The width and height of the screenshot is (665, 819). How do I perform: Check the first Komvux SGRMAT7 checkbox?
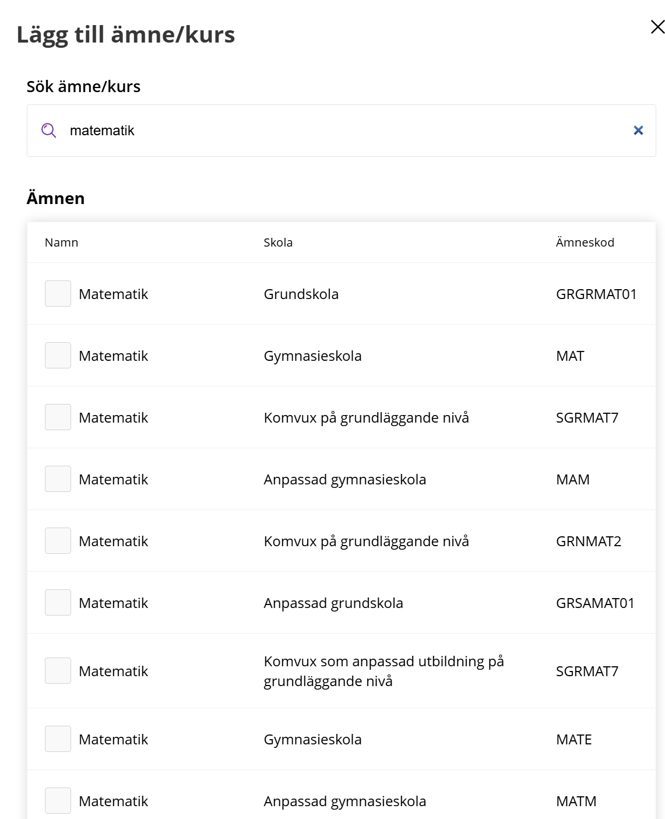(x=58, y=417)
